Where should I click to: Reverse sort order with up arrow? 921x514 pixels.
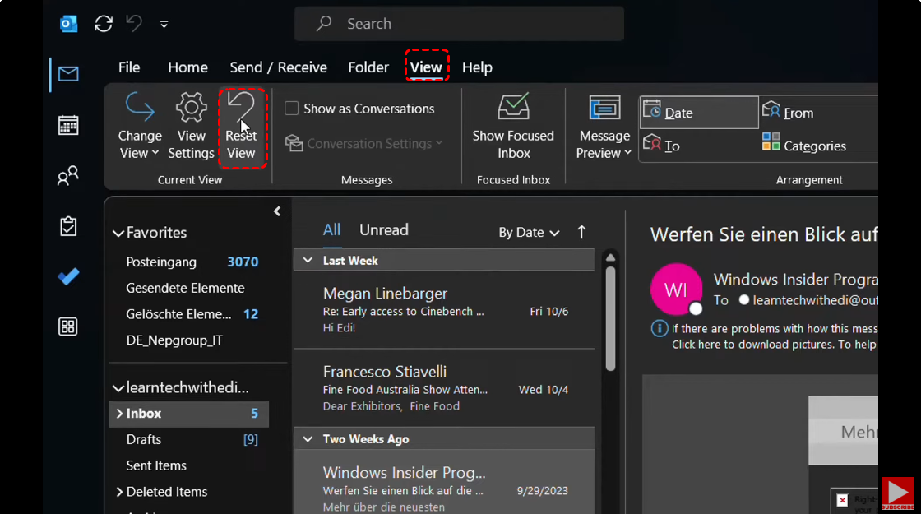[x=581, y=232]
